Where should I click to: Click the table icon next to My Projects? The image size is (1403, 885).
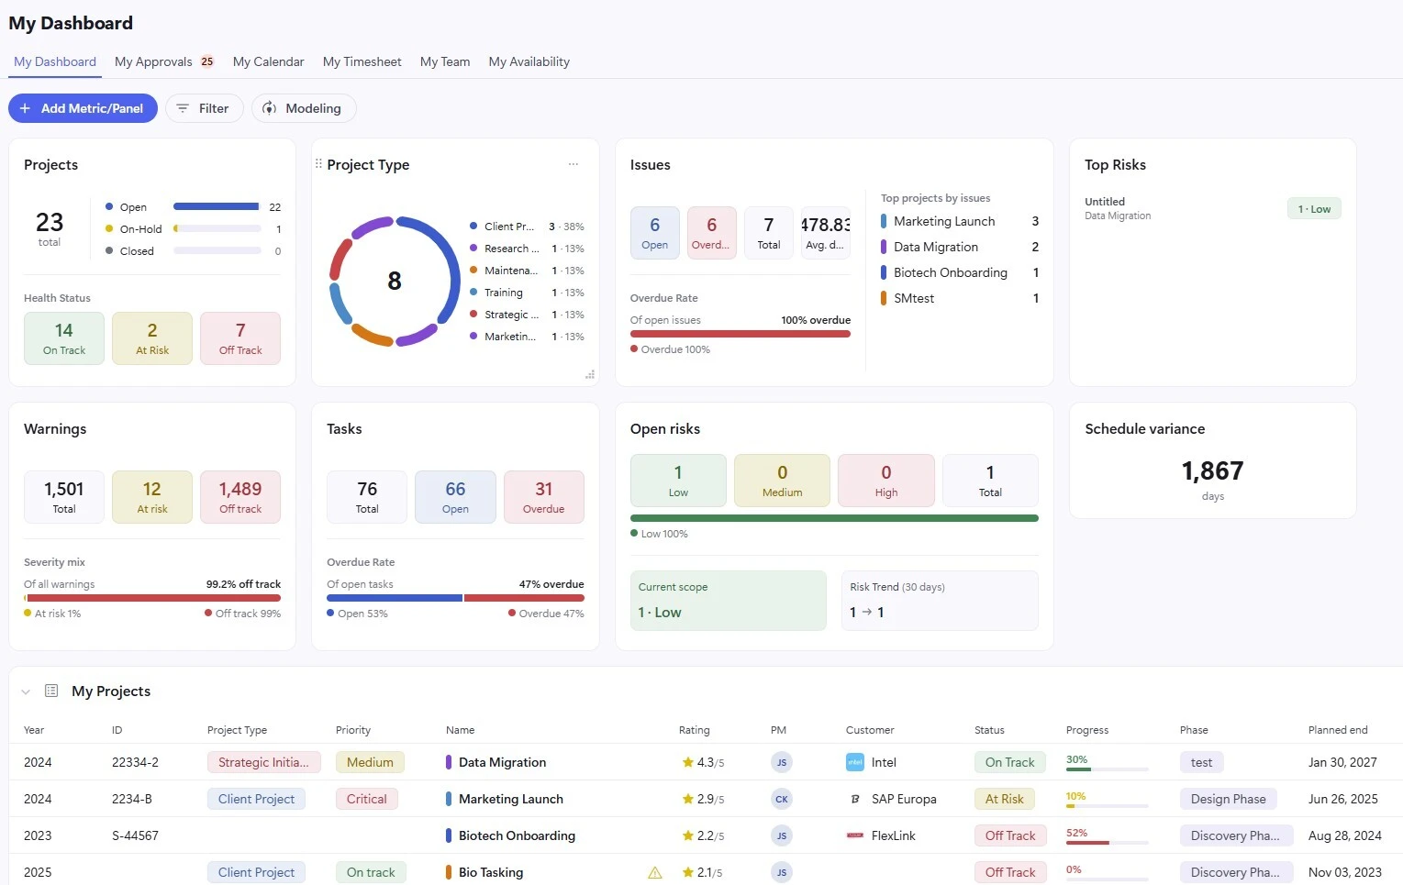[51, 691]
